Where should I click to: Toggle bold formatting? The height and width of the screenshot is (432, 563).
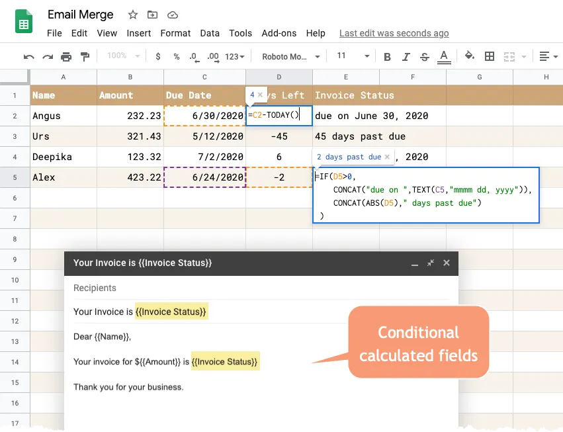(x=387, y=56)
